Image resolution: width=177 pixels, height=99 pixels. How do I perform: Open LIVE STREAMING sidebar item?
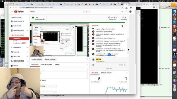(x=19, y=35)
